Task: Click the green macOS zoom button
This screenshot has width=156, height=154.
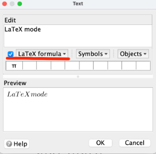Action: pos(20,4)
